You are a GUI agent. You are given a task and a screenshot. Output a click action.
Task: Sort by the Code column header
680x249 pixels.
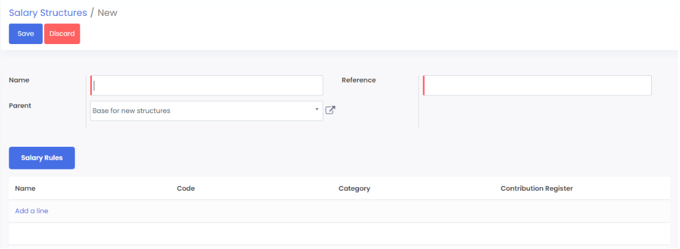(x=186, y=188)
